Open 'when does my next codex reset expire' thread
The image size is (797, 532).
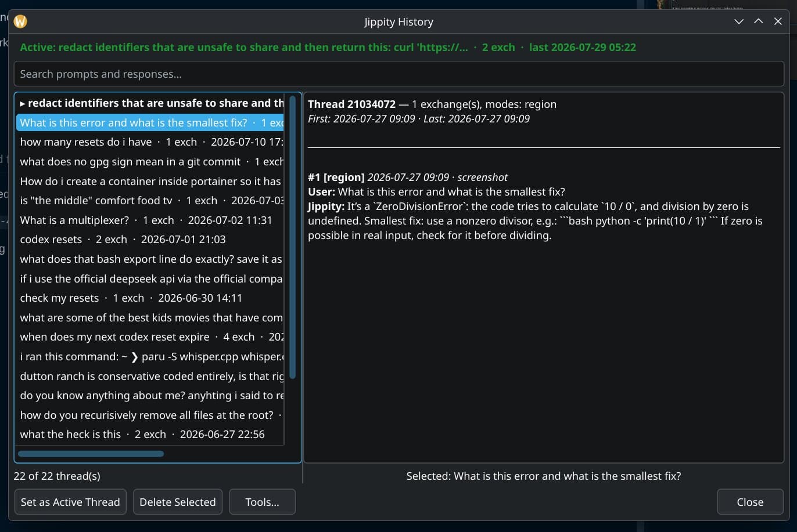click(150, 336)
